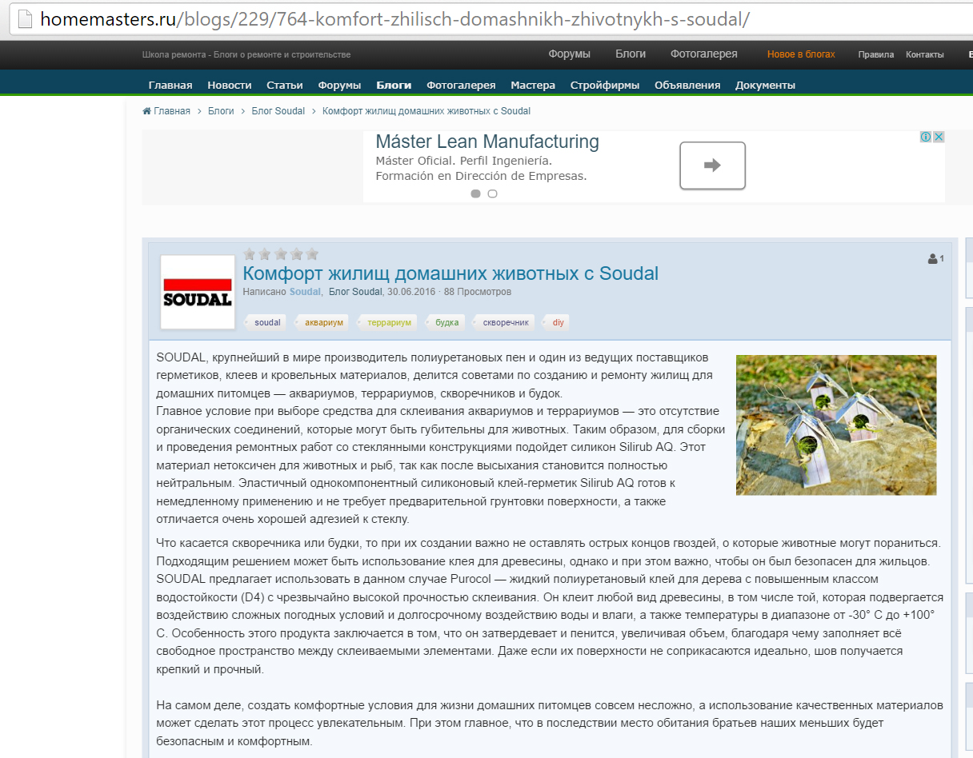
Task: Go to Документы in main navigation
Action: click(x=766, y=85)
